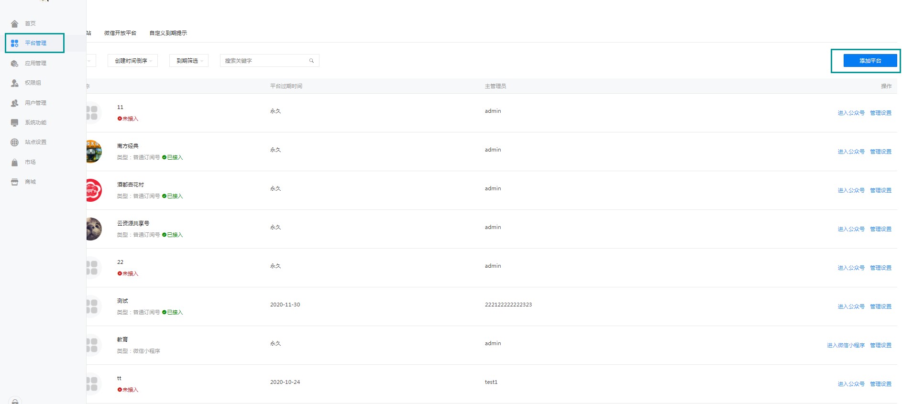This screenshot has width=902, height=404.
Task: Click placeholder avatar for 测试
Action: [94, 306]
